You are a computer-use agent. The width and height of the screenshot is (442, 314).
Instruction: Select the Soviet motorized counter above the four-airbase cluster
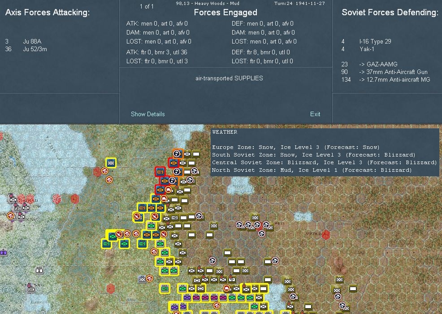255,218
